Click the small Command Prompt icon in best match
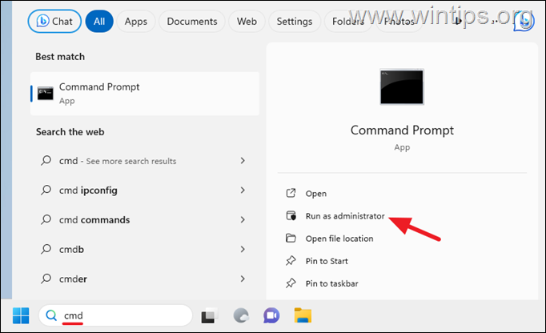Viewport: 546px width, 333px height. 46,94
